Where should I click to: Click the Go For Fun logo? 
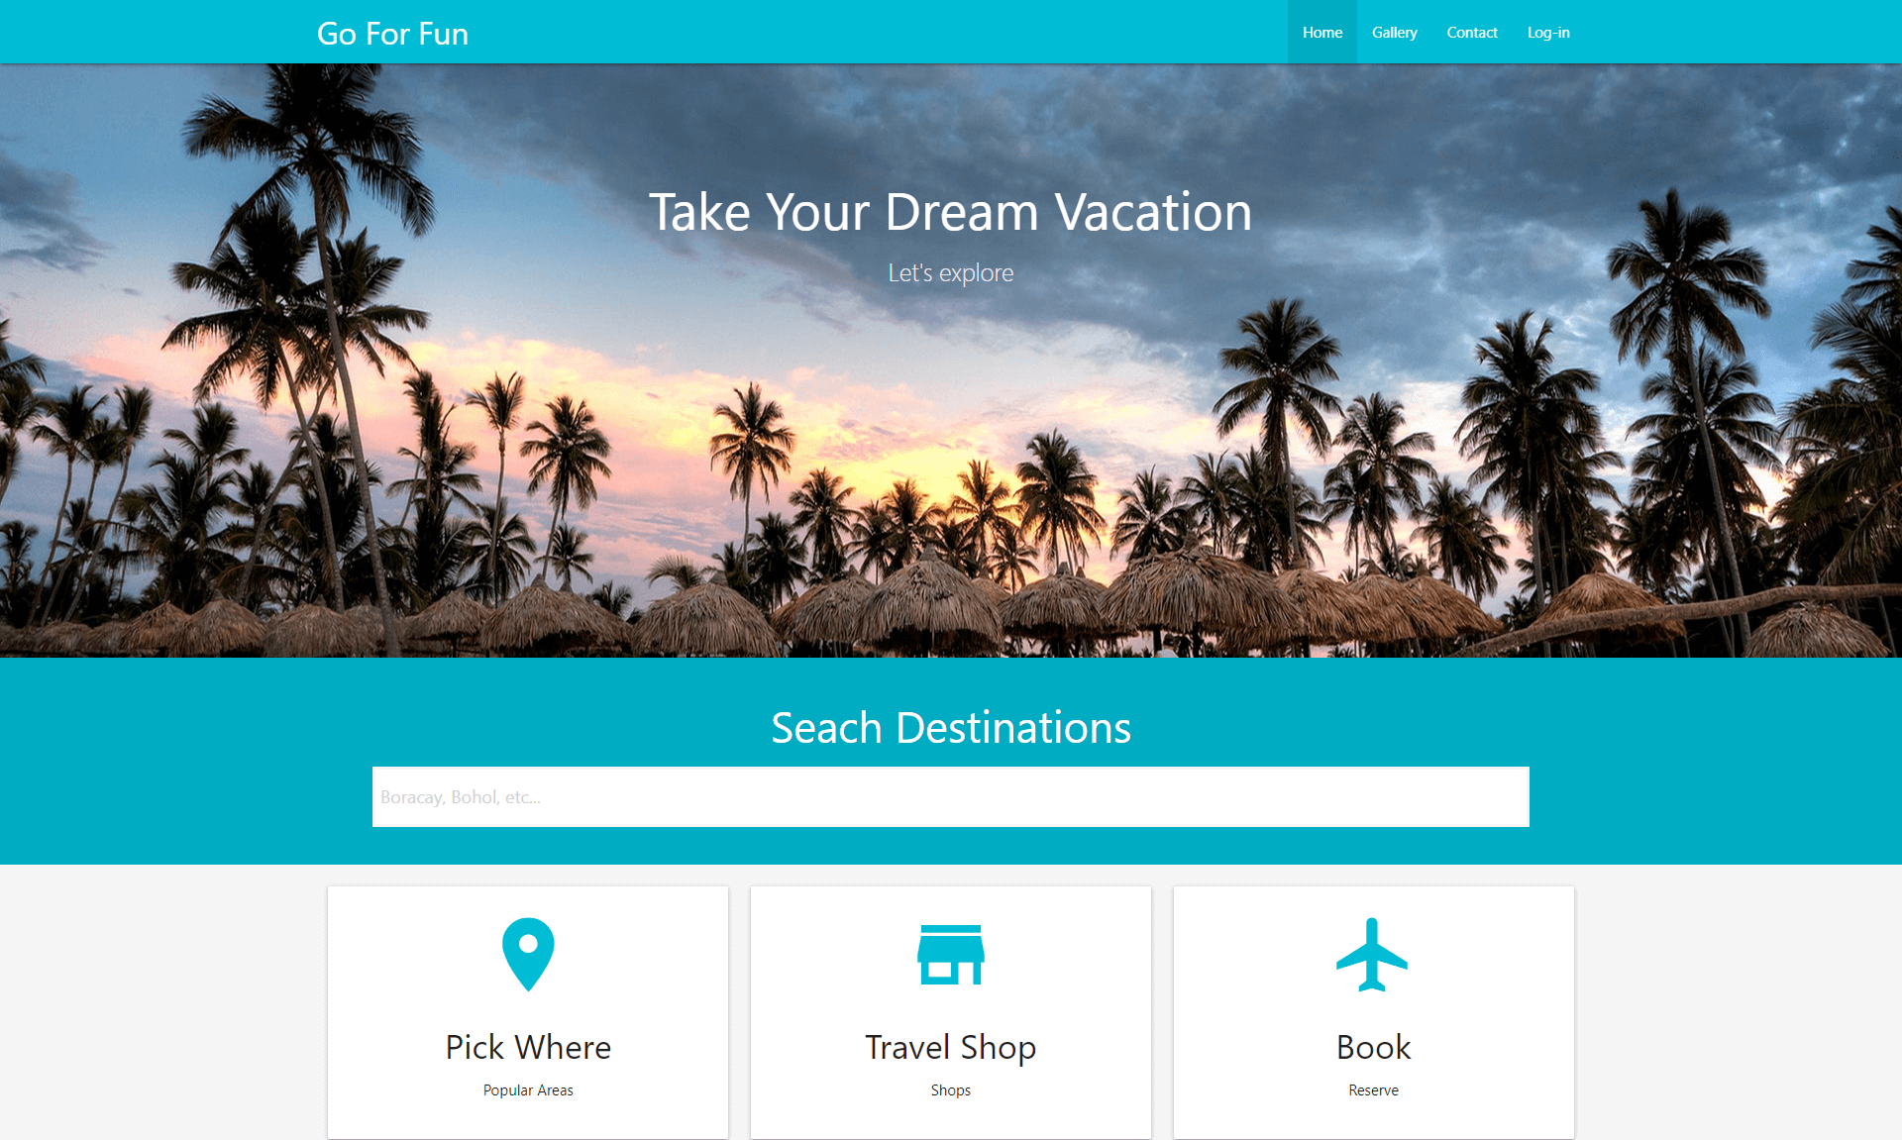[392, 34]
